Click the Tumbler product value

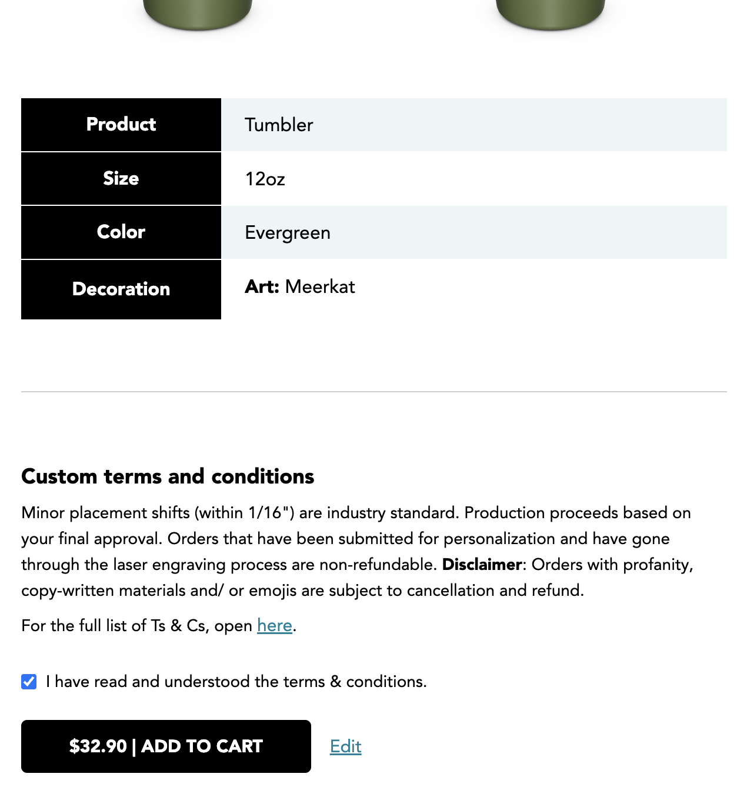pos(279,125)
